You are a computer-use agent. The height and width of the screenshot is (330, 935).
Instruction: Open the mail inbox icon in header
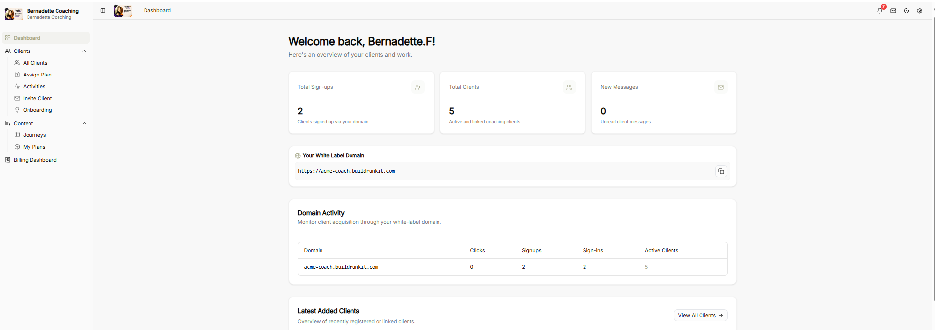click(893, 11)
